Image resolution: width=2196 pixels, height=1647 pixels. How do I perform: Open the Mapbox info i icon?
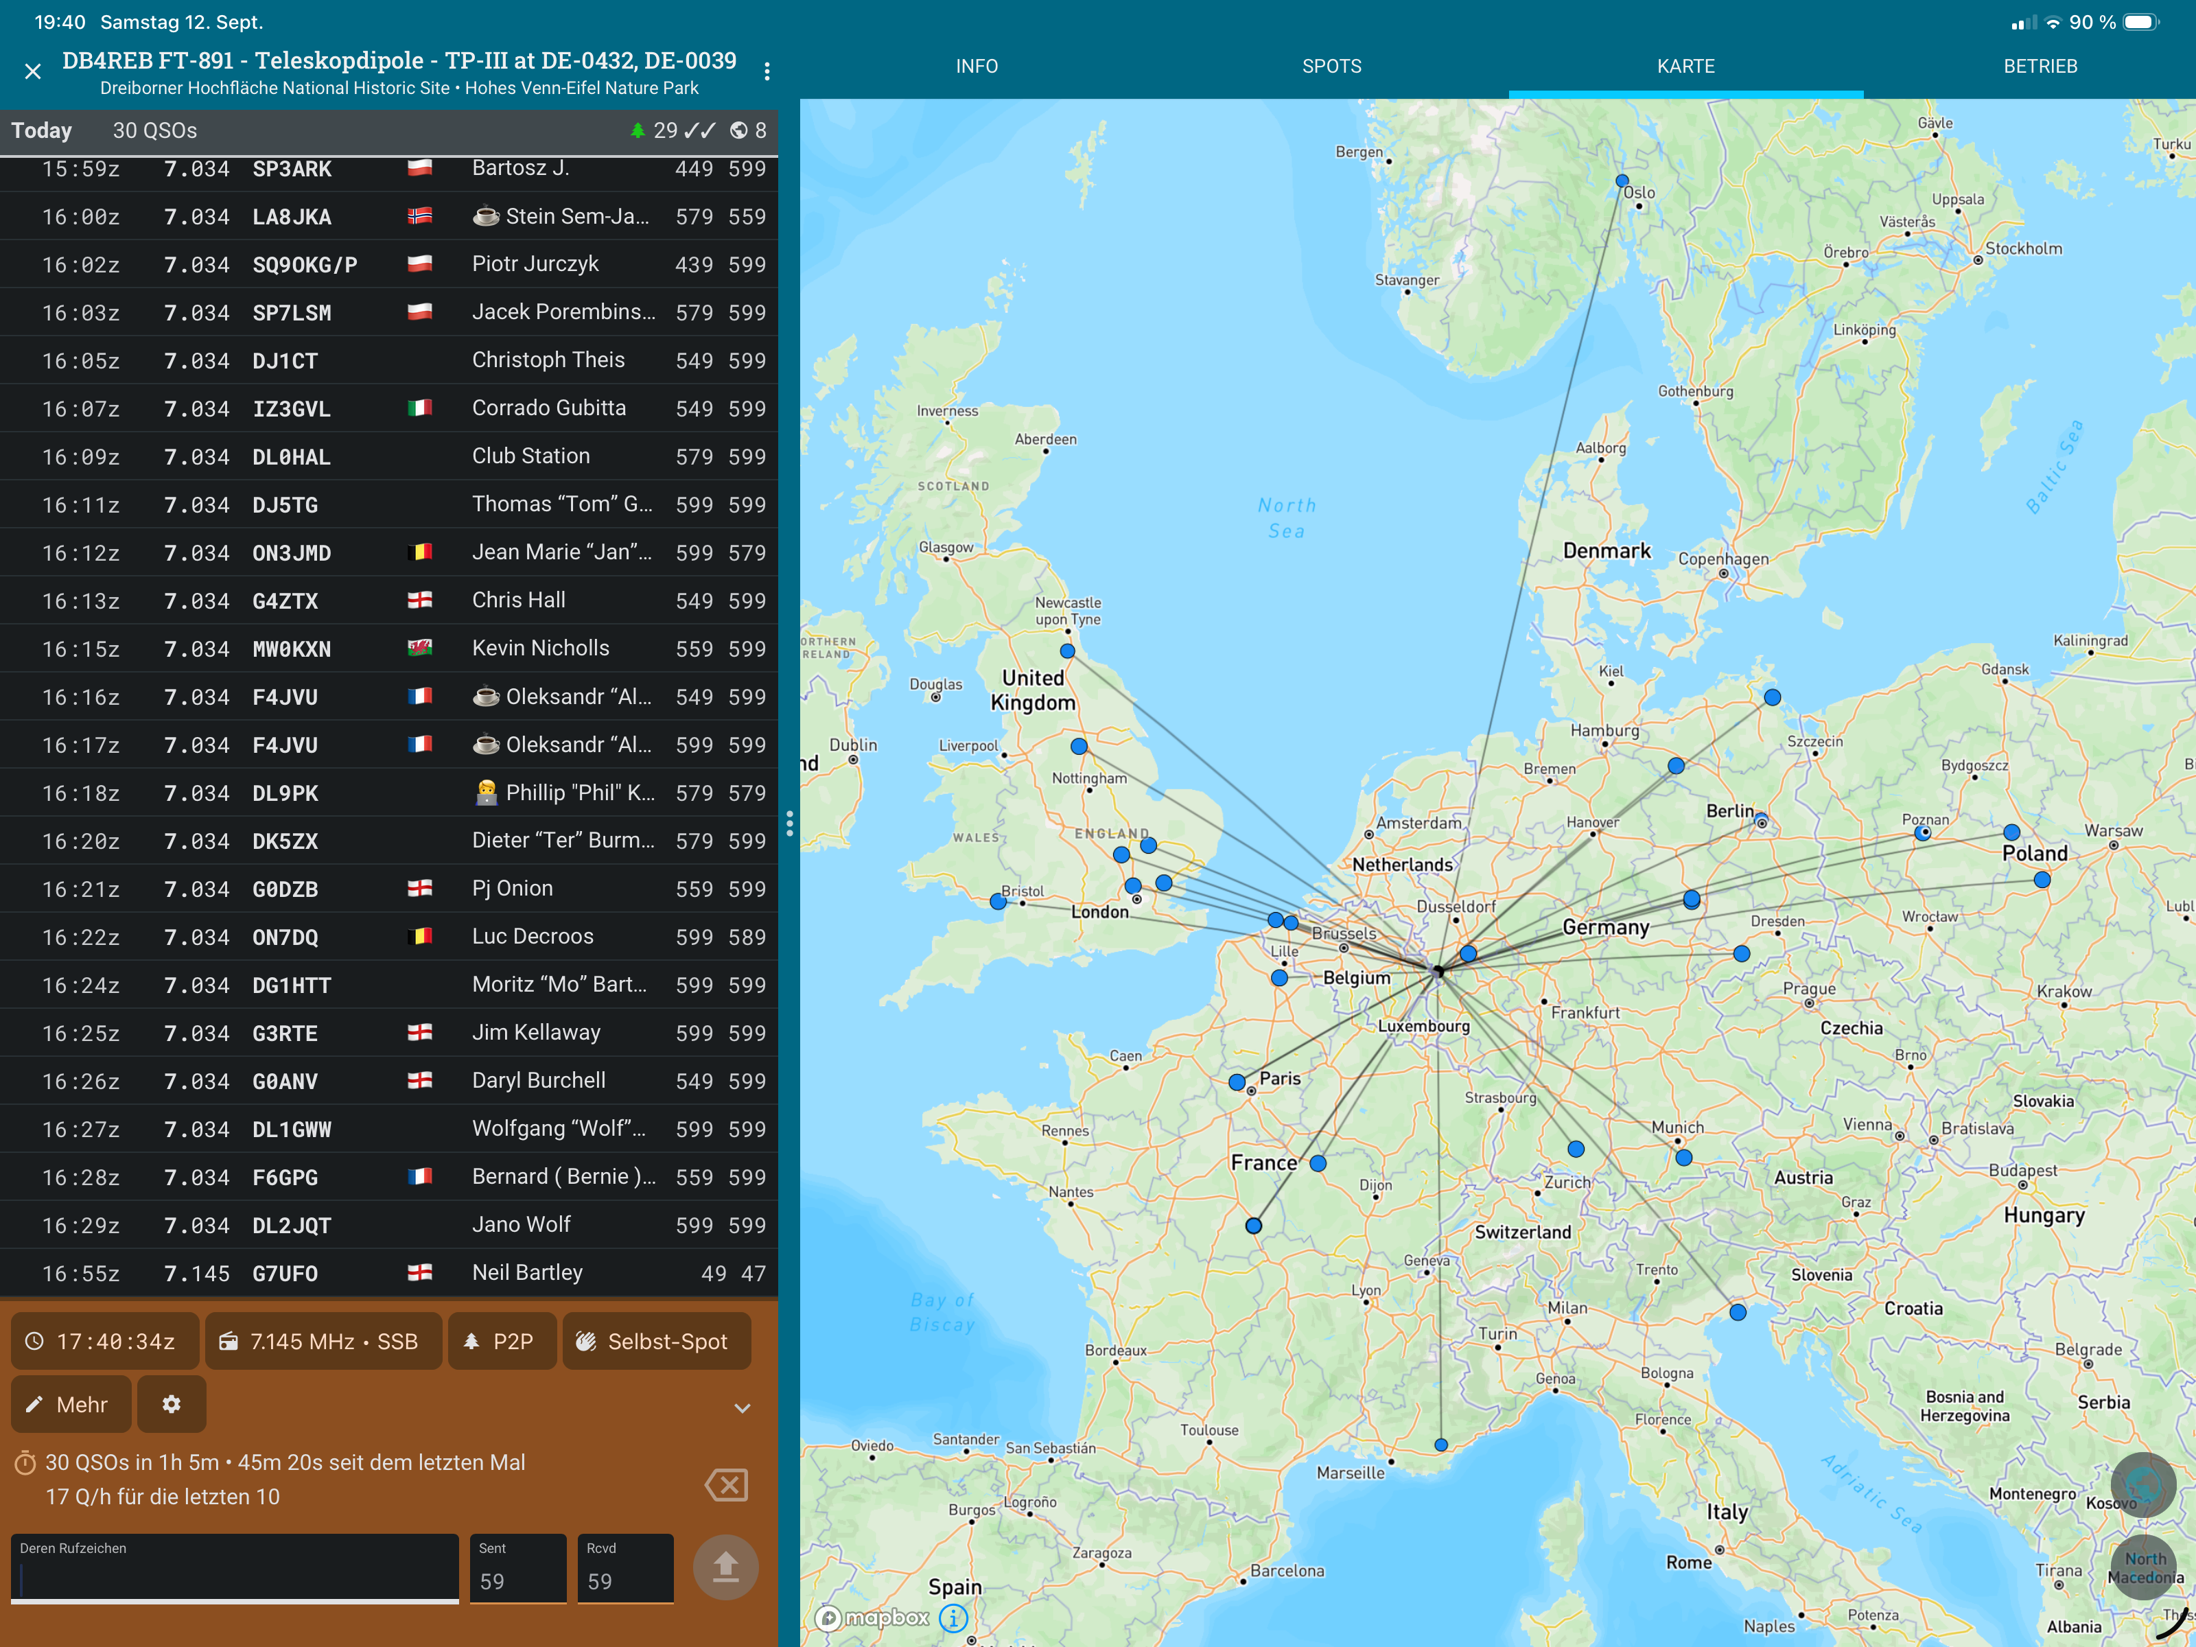point(953,1618)
